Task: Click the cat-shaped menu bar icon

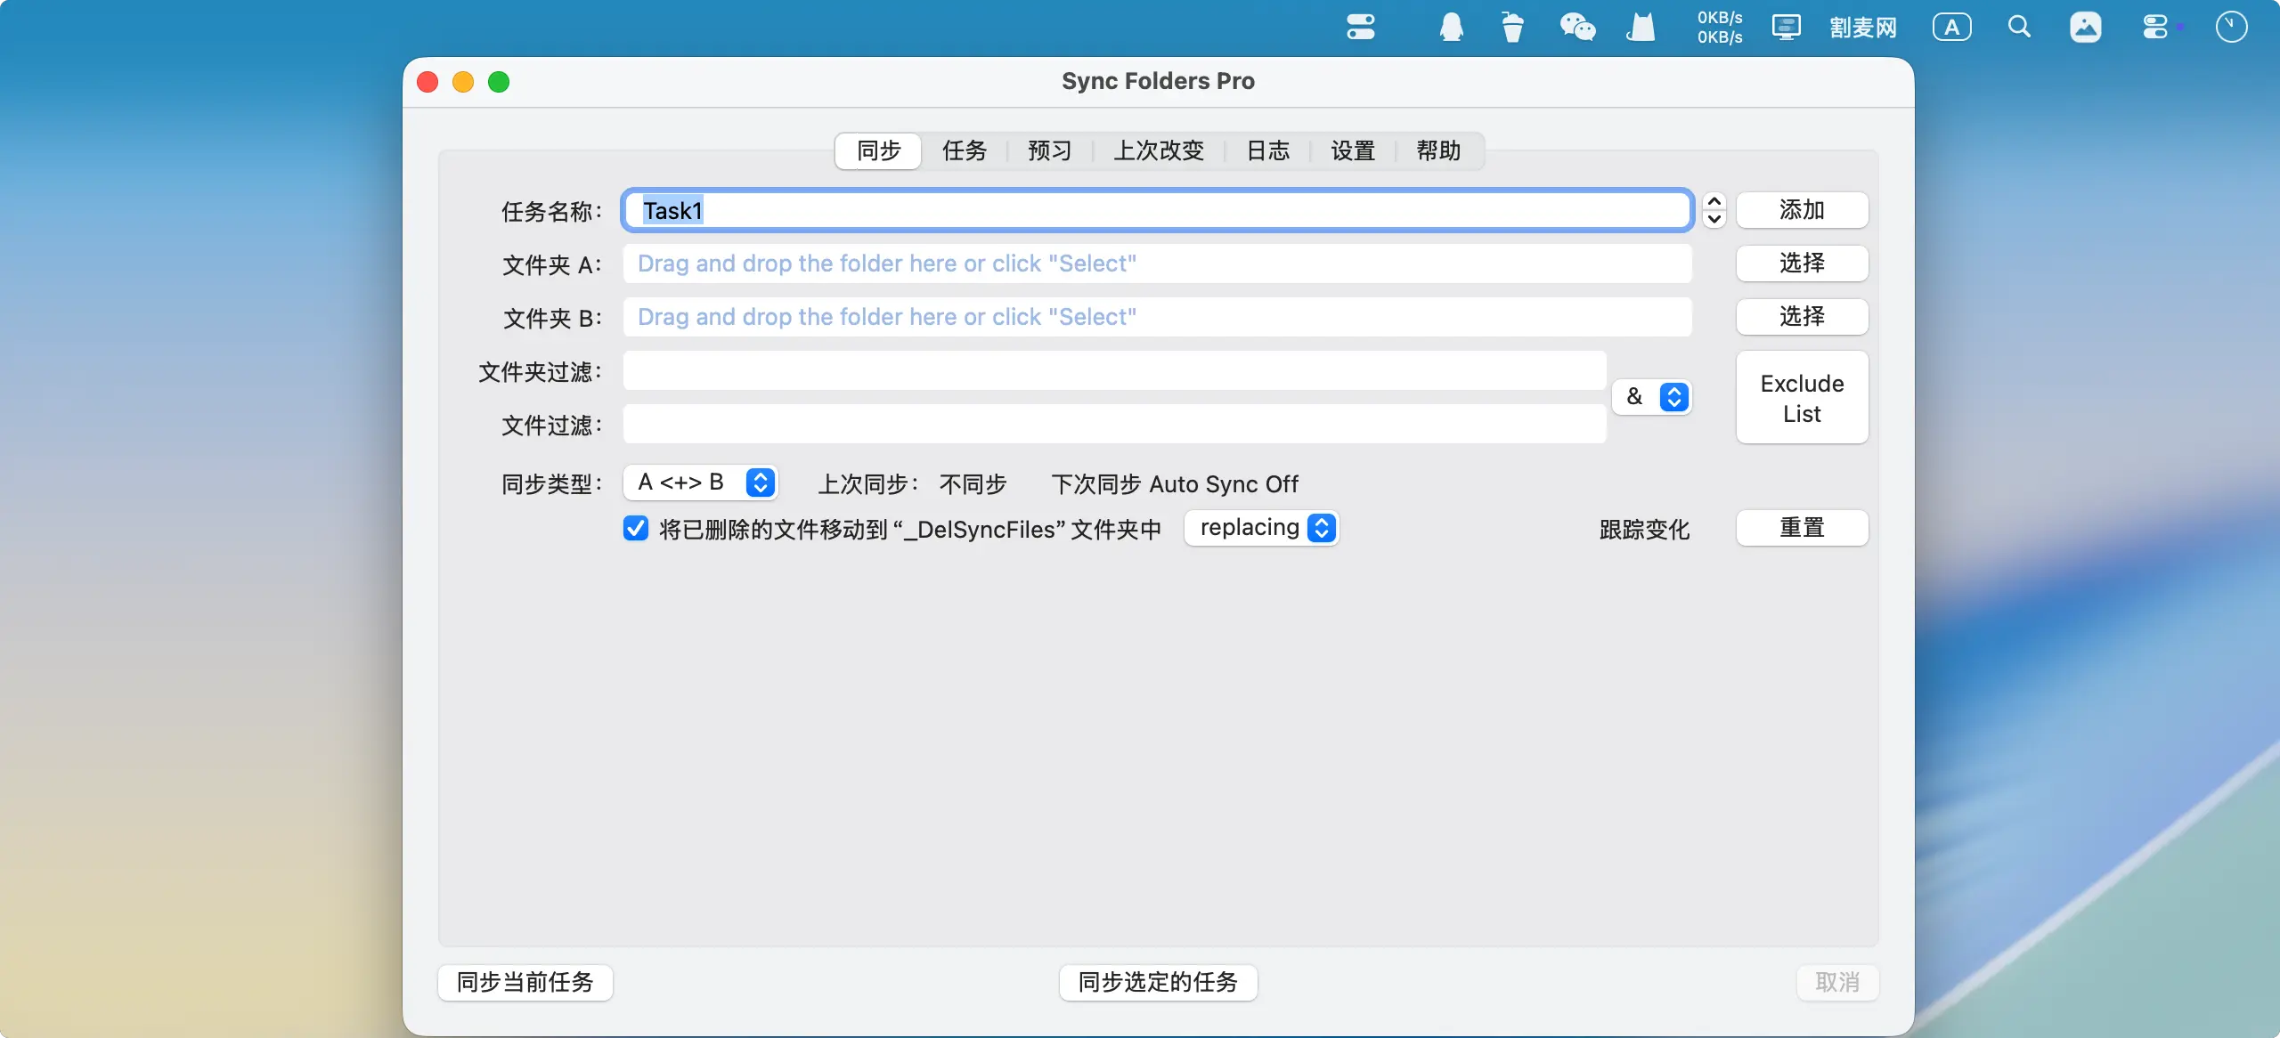Action: coord(1641,28)
